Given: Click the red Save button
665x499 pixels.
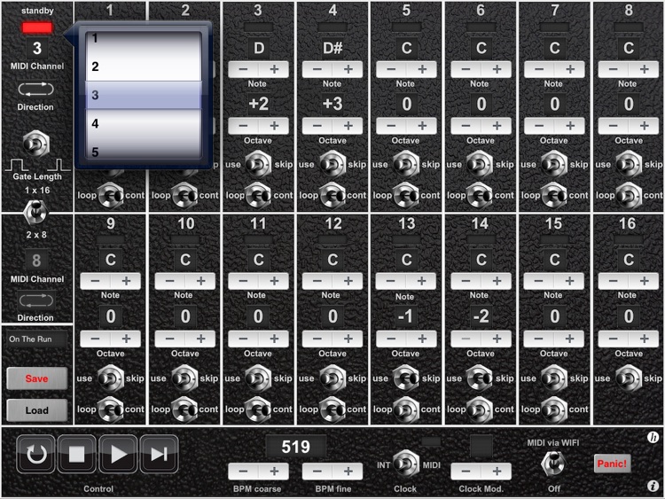Looking at the screenshot, I should point(37,378).
